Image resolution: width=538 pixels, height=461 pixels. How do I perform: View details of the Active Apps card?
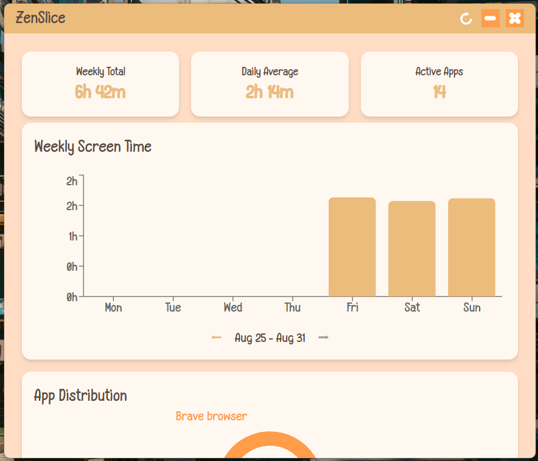point(439,84)
